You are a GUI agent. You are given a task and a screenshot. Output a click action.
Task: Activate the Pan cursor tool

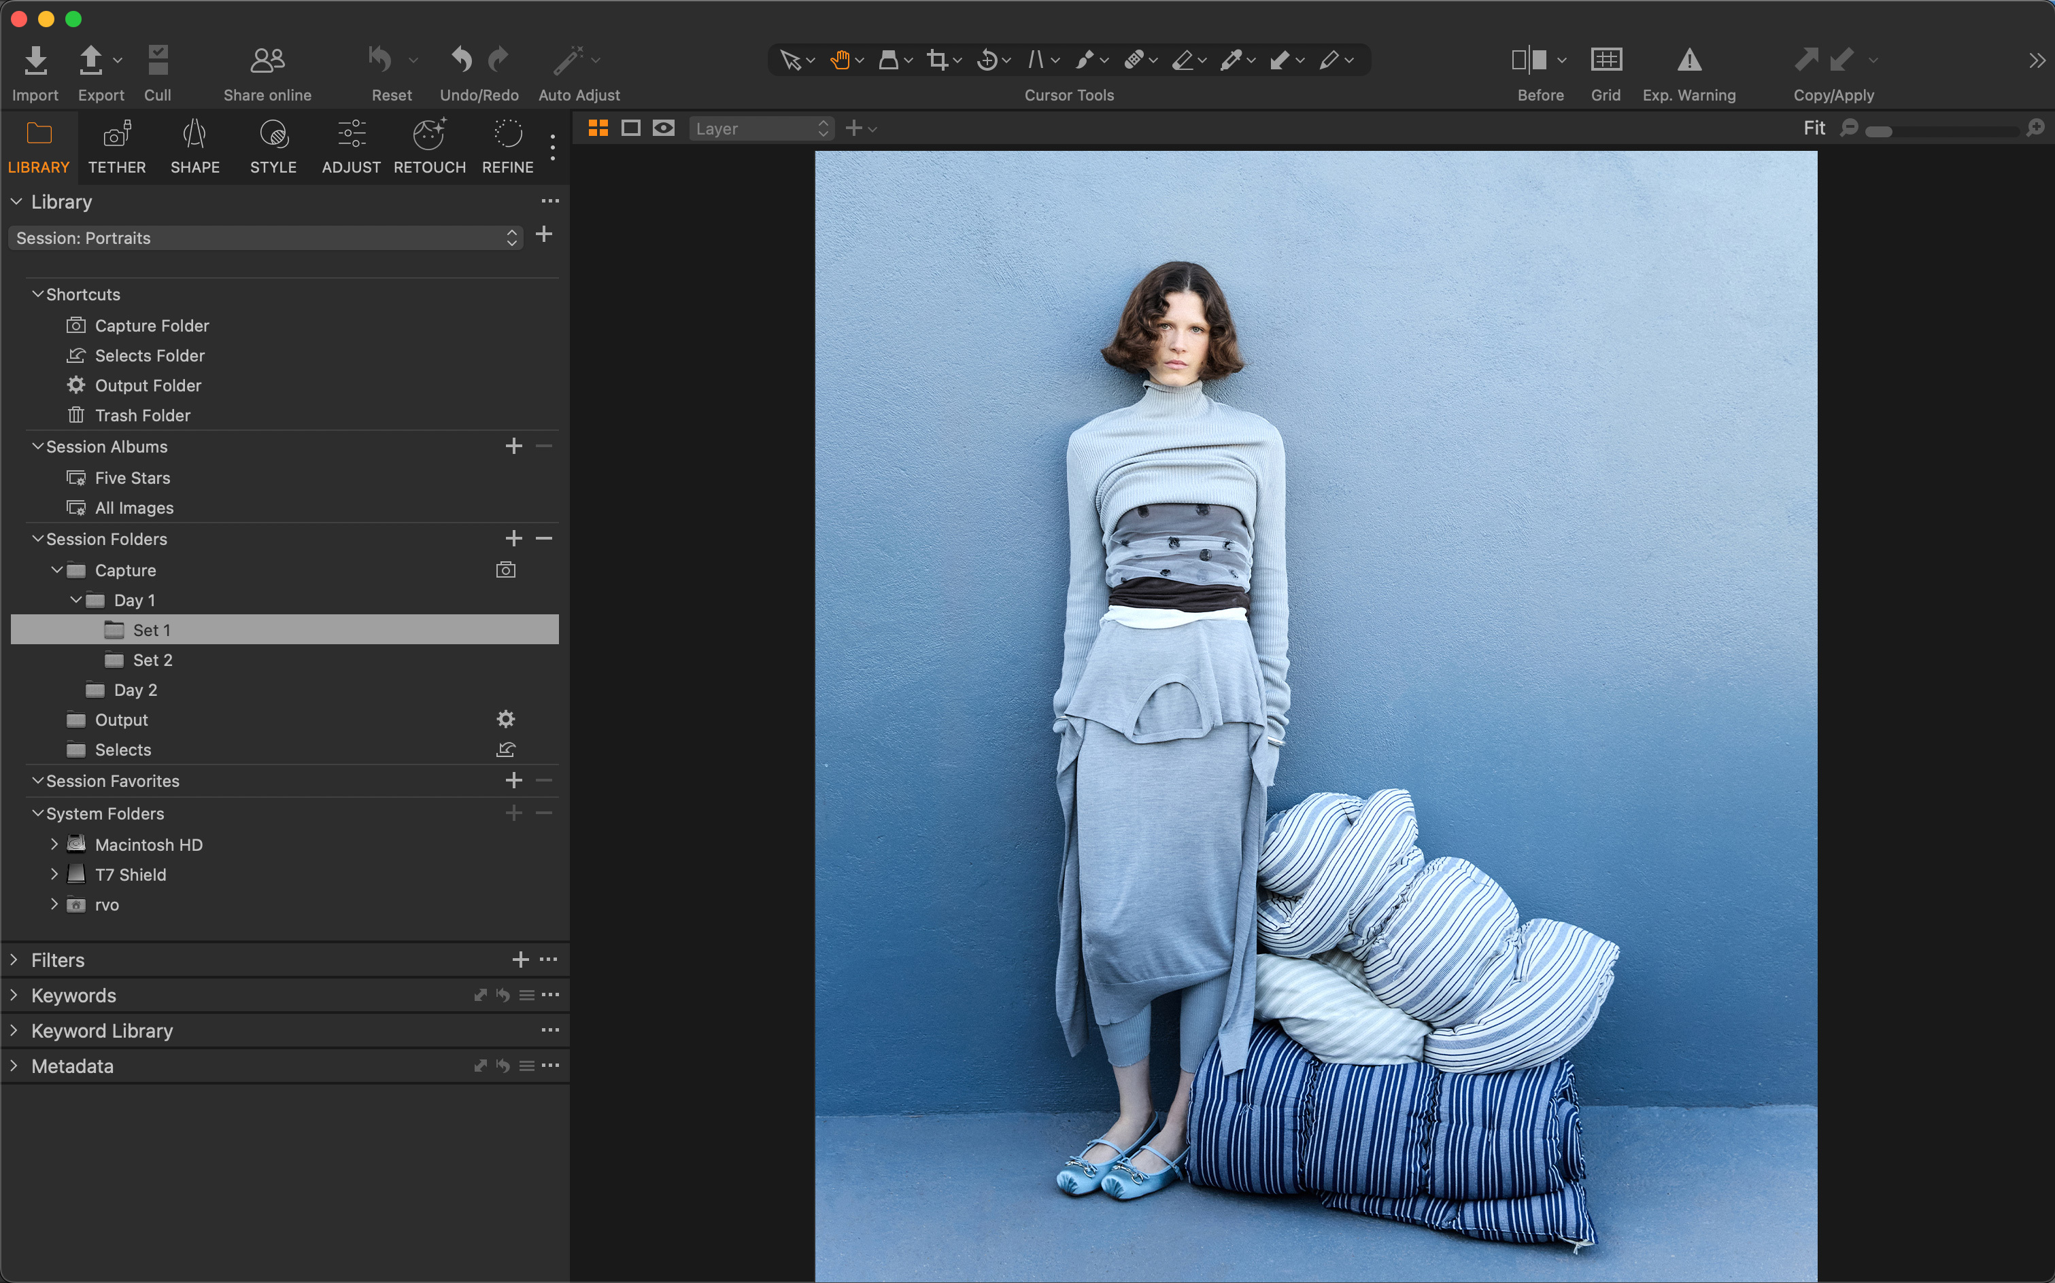click(840, 59)
